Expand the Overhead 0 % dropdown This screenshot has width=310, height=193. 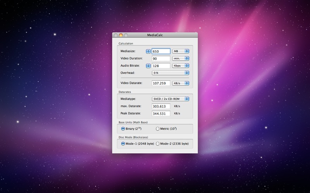coord(170,73)
